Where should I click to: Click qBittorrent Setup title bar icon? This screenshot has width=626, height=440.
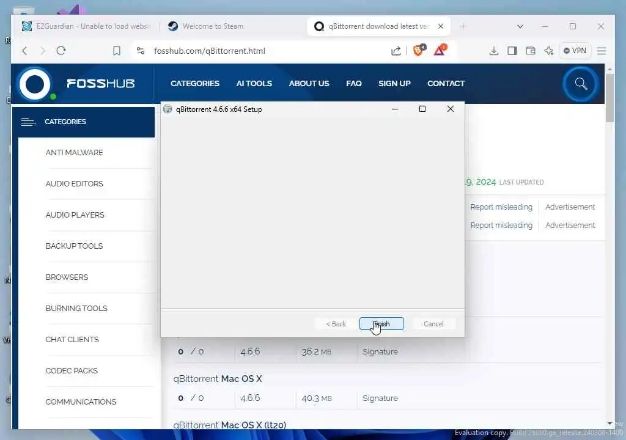coord(168,109)
